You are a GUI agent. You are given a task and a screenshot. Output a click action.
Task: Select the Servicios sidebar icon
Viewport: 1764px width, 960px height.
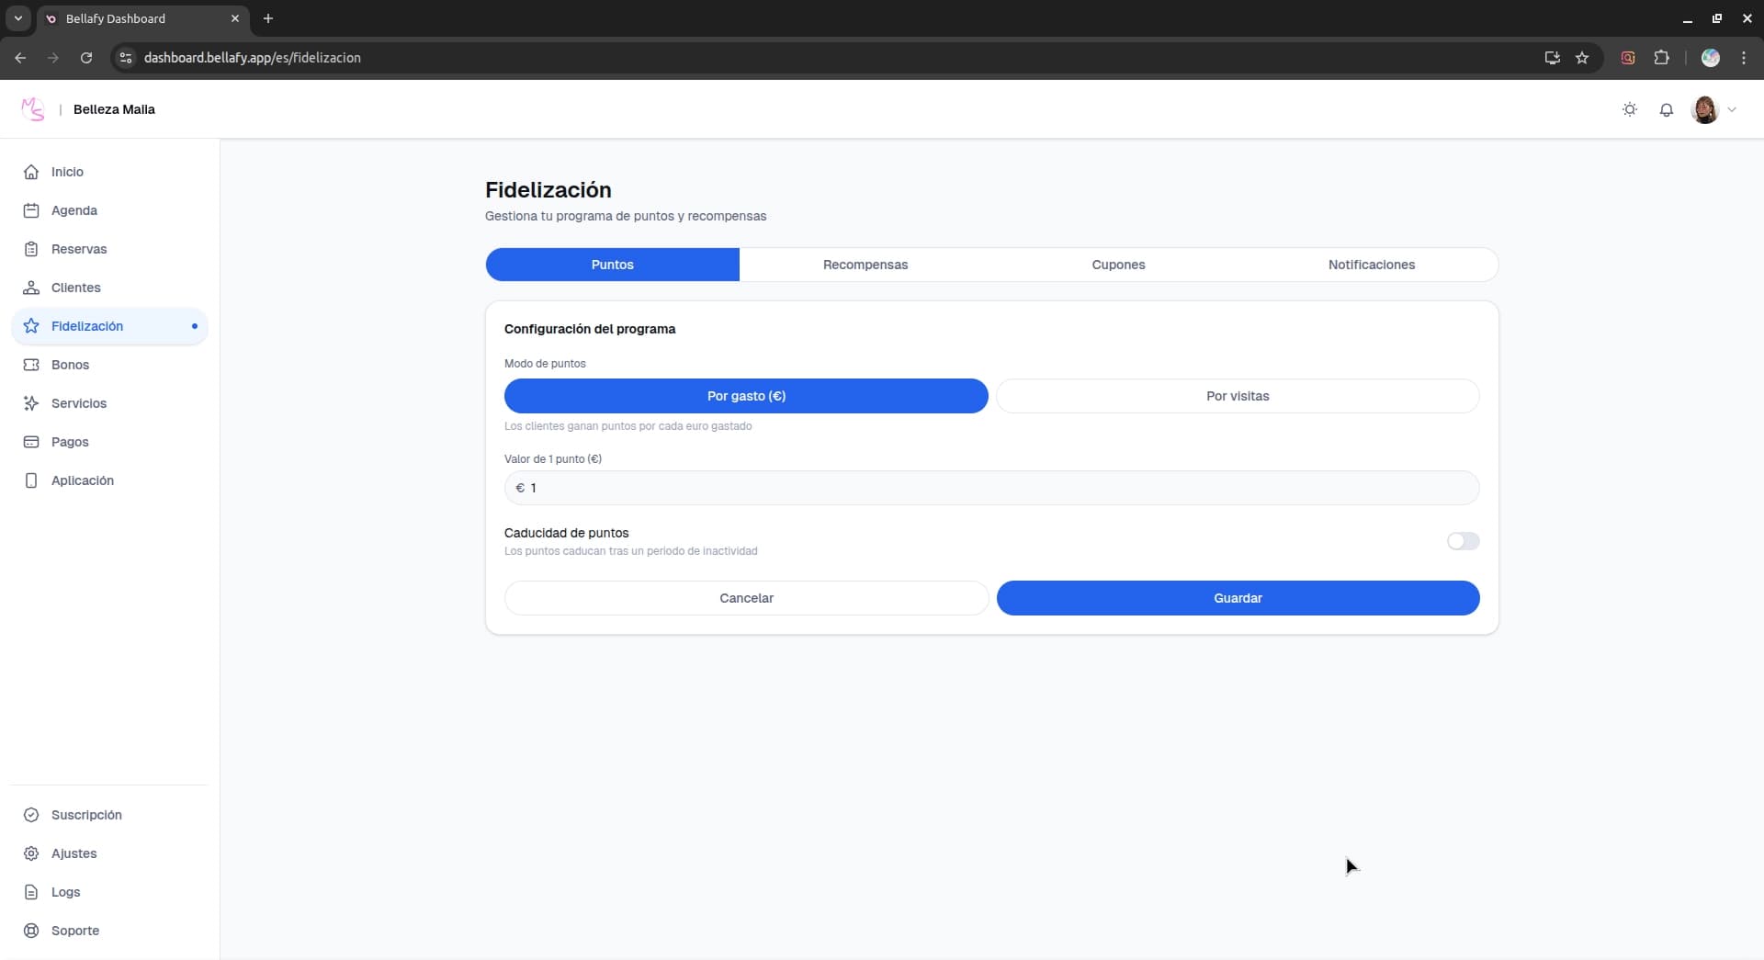[x=30, y=403]
